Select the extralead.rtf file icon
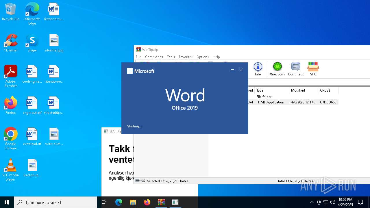This screenshot has width=370, height=208. pyautogui.click(x=32, y=137)
